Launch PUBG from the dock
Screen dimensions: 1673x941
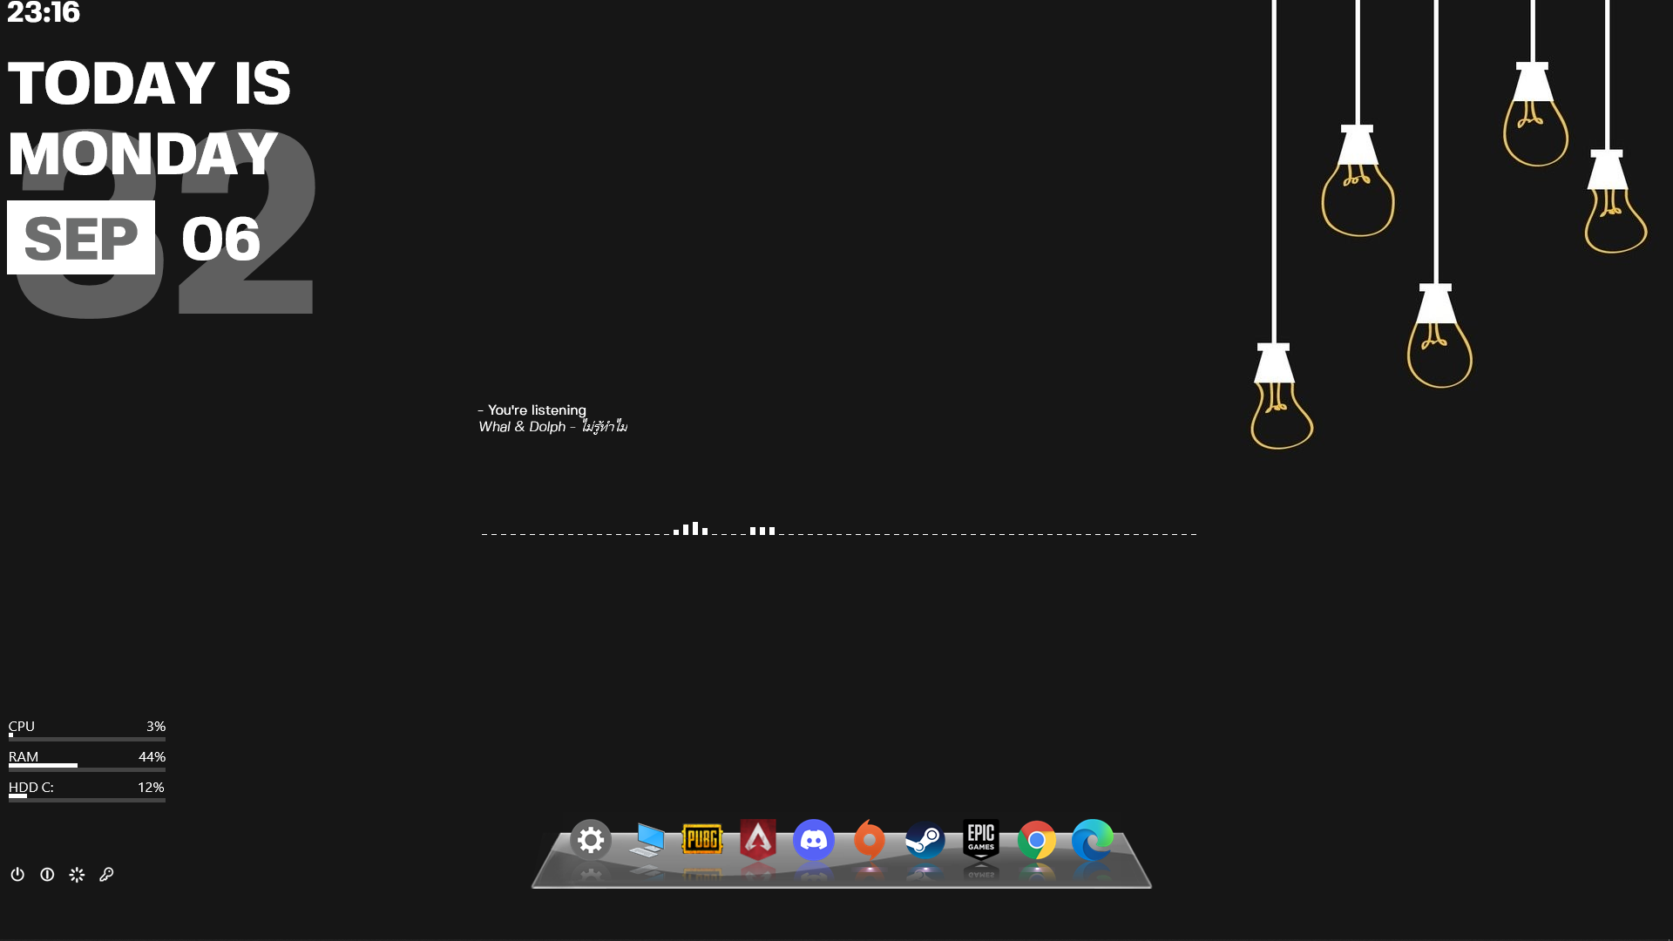[x=702, y=839]
